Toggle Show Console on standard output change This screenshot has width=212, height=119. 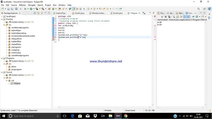[x=185, y=17]
